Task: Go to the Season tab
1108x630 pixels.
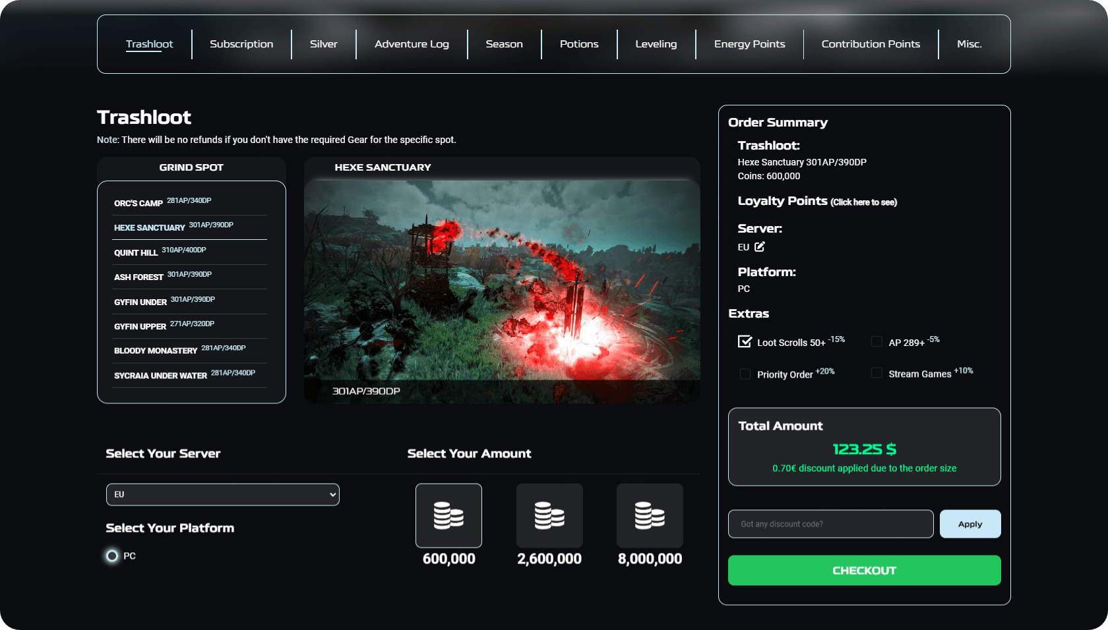Action: tap(505, 44)
